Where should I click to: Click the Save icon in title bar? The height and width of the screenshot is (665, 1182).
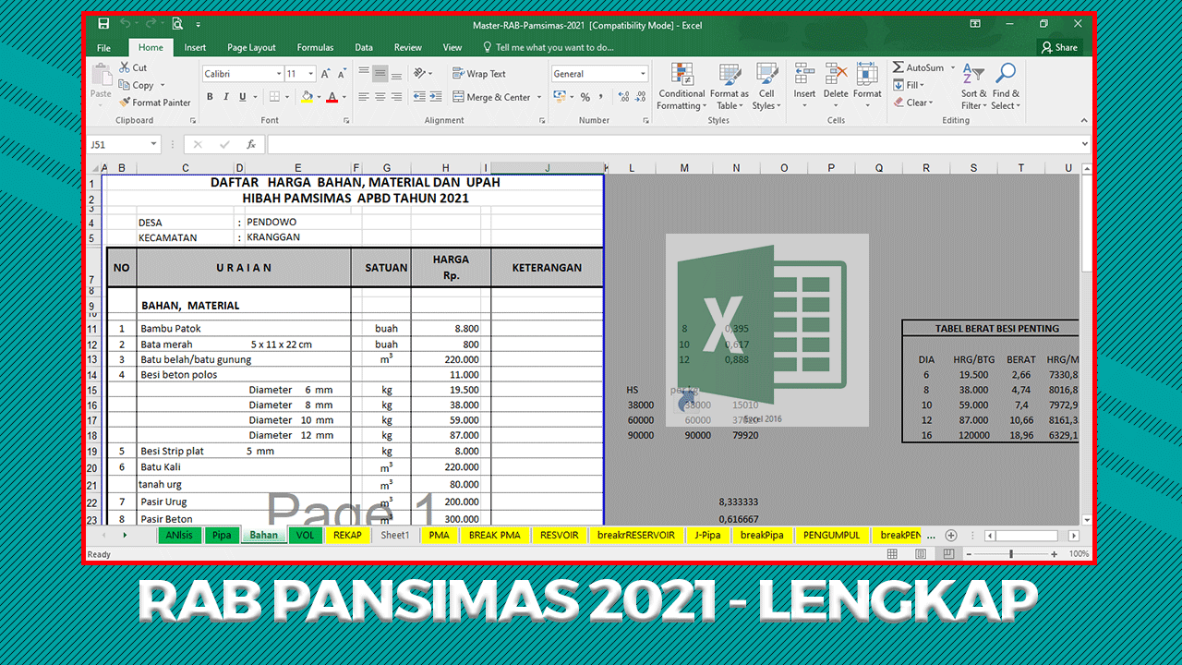pos(103,24)
